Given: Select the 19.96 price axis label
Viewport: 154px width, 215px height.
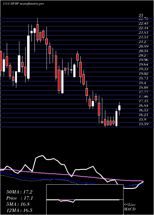Looking at the screenshot, I should (144, 60).
